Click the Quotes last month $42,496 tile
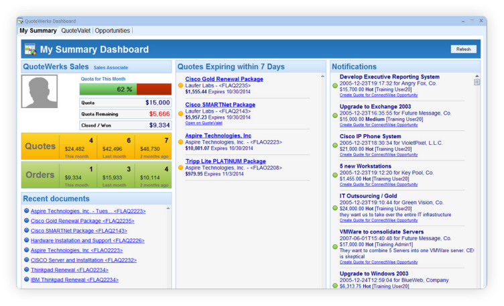The image size is (504, 306). (x=116, y=147)
